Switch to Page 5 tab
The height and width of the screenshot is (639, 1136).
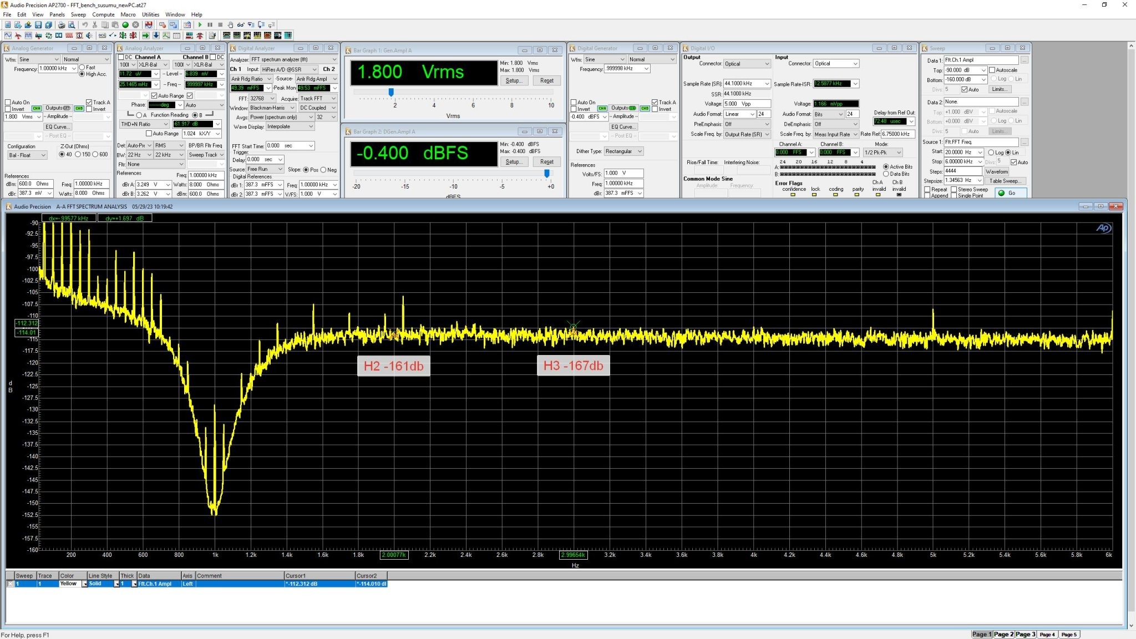(1068, 634)
